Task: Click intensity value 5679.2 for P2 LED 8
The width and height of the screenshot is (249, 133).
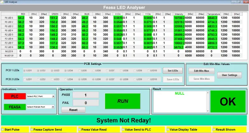Action: click(179, 47)
